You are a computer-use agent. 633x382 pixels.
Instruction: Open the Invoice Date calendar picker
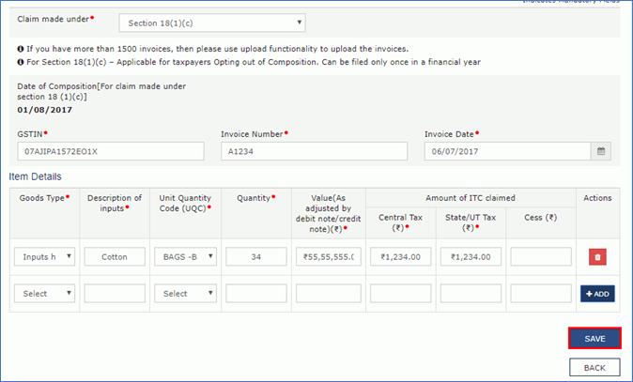tap(601, 151)
